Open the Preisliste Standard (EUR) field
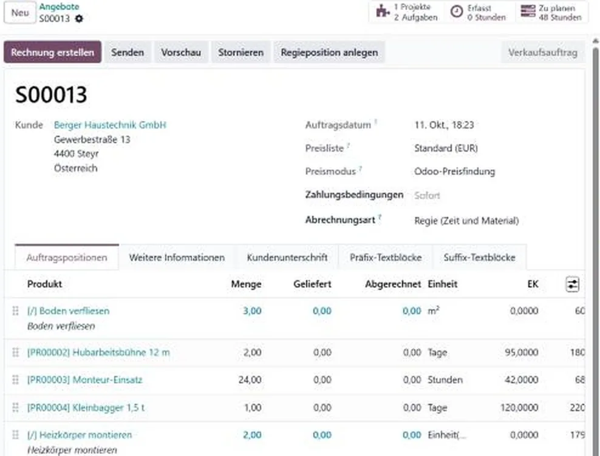600x456 pixels. coord(446,149)
